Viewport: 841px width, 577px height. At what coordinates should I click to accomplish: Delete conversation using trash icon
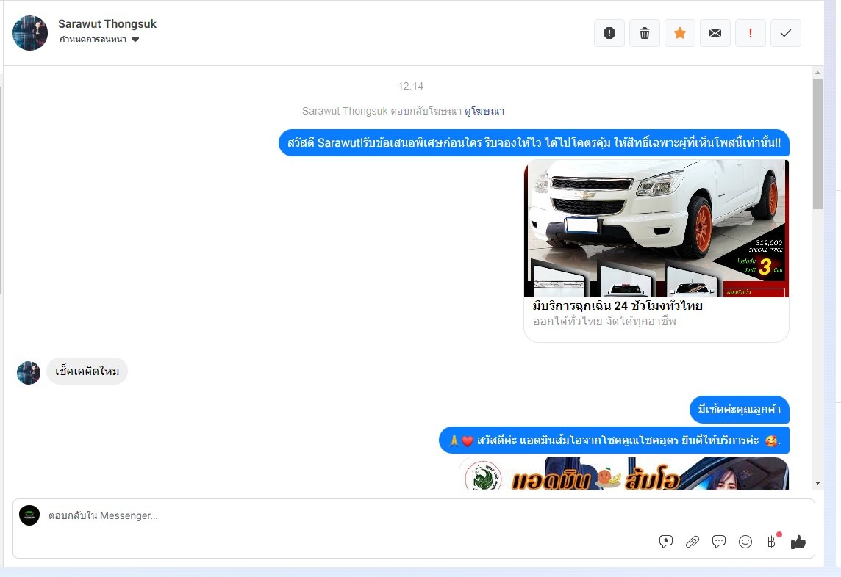(x=645, y=33)
